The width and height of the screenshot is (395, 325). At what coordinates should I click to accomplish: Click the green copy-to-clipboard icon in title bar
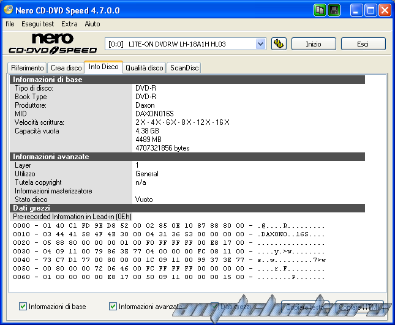[320, 10]
